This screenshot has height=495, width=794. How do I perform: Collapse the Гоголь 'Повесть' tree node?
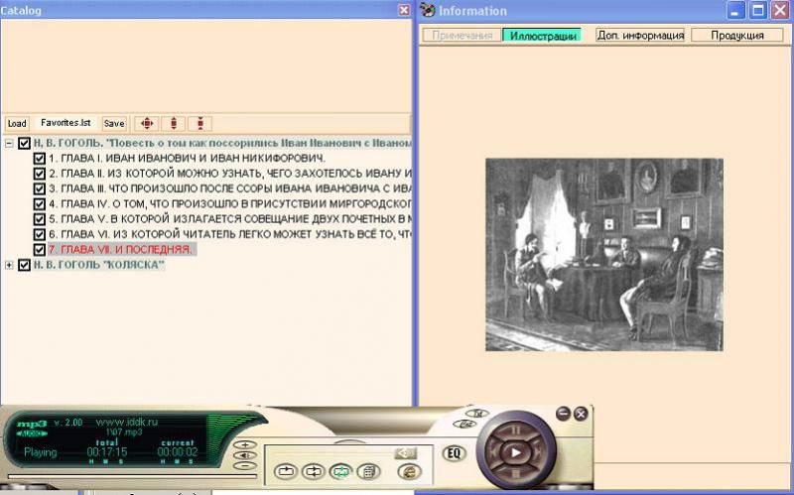tap(9, 143)
